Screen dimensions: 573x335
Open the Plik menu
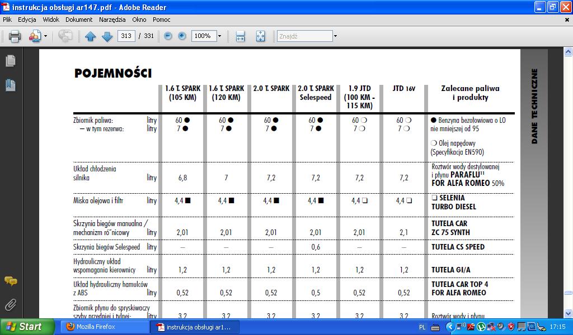click(x=7, y=20)
